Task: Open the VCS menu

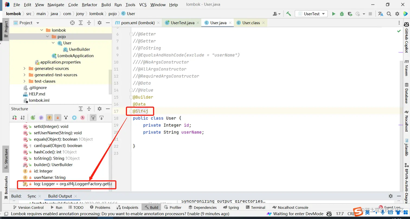Action: click(143, 5)
